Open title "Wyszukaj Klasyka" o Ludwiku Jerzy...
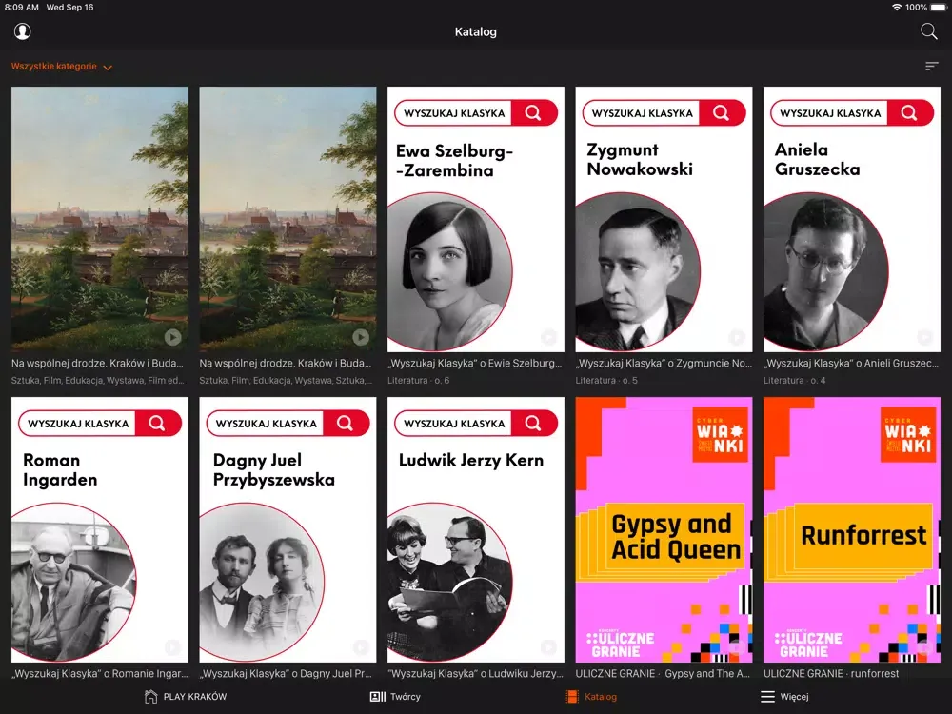 click(475, 673)
